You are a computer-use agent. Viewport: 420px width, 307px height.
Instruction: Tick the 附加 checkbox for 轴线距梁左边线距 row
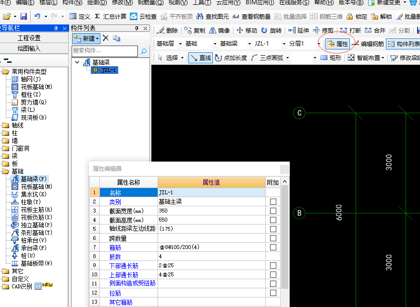click(x=273, y=229)
